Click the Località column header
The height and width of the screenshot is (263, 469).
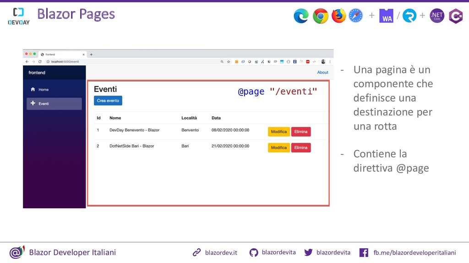tap(189, 118)
